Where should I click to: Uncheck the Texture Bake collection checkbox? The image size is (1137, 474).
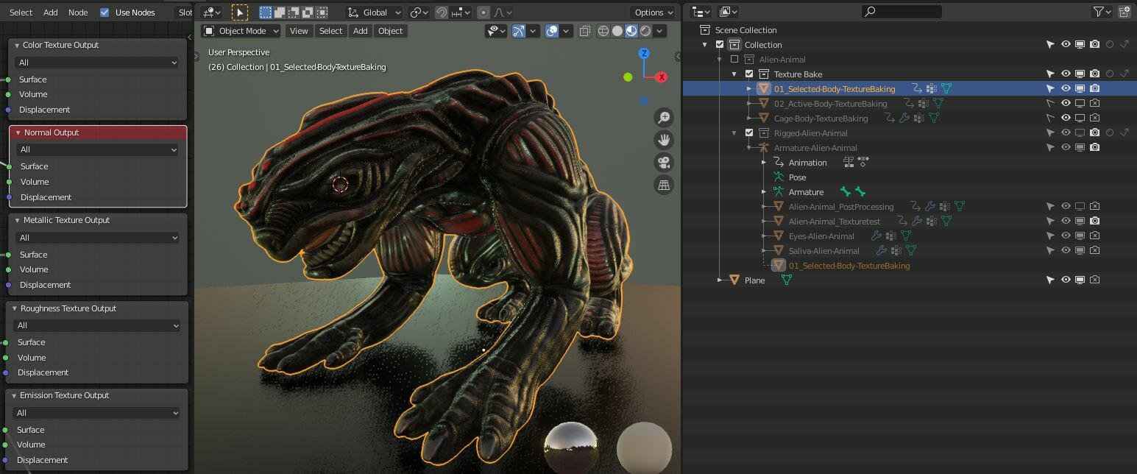(749, 74)
